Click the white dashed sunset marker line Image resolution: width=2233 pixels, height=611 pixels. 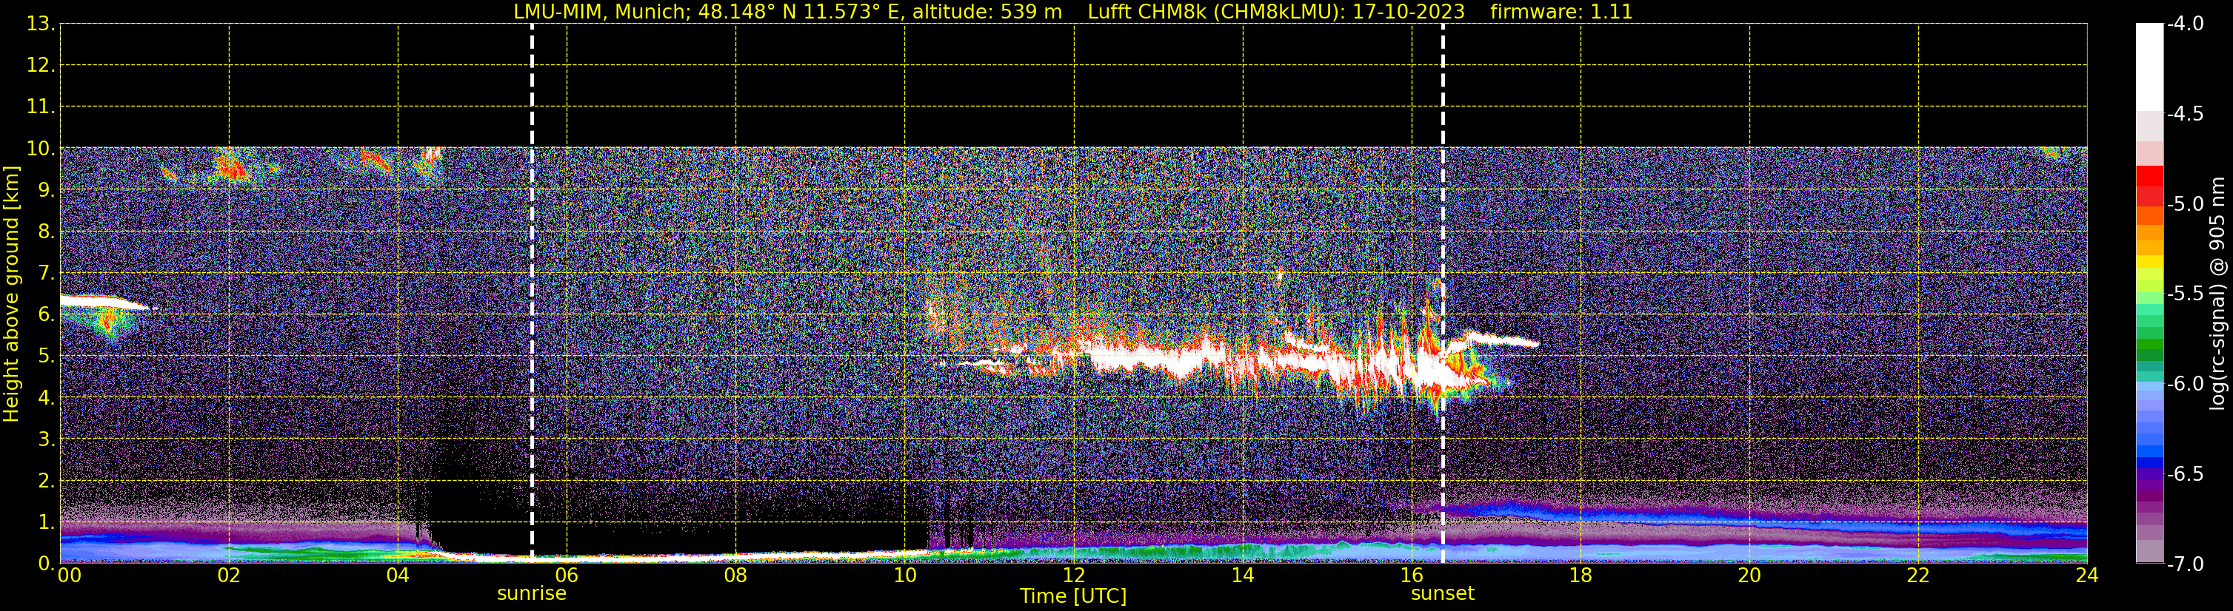[1443, 294]
